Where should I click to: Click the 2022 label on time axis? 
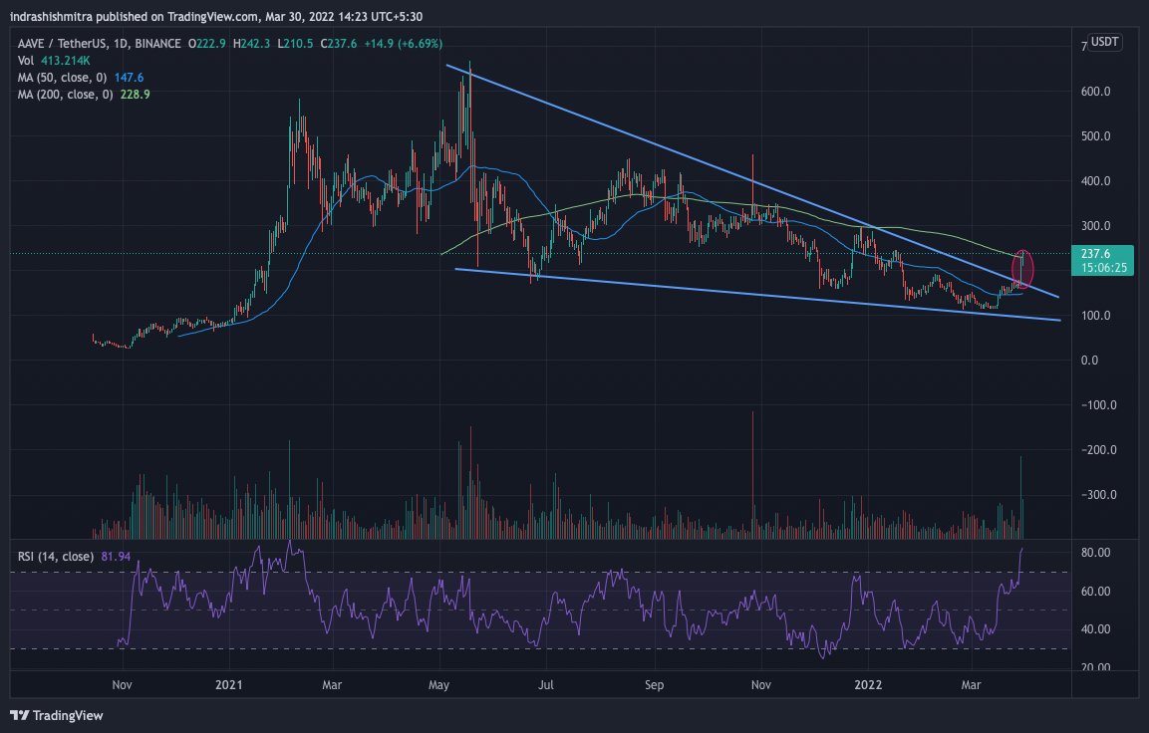point(869,684)
